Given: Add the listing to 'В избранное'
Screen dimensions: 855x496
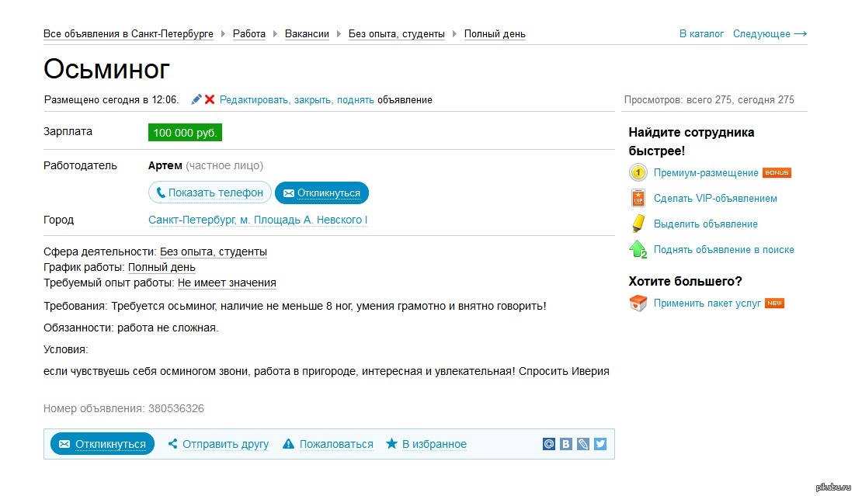Looking at the screenshot, I should pyautogui.click(x=433, y=444).
